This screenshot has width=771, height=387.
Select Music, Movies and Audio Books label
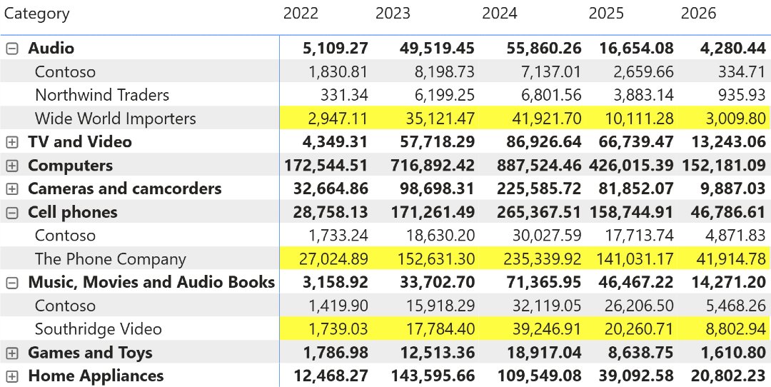[x=151, y=282]
